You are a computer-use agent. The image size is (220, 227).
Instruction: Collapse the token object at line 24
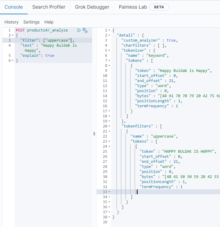(x=110, y=146)
